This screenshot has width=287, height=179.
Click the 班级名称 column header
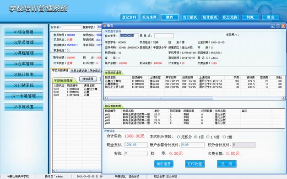(117, 78)
